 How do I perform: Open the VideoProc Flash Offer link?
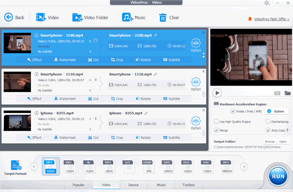coord(271,19)
